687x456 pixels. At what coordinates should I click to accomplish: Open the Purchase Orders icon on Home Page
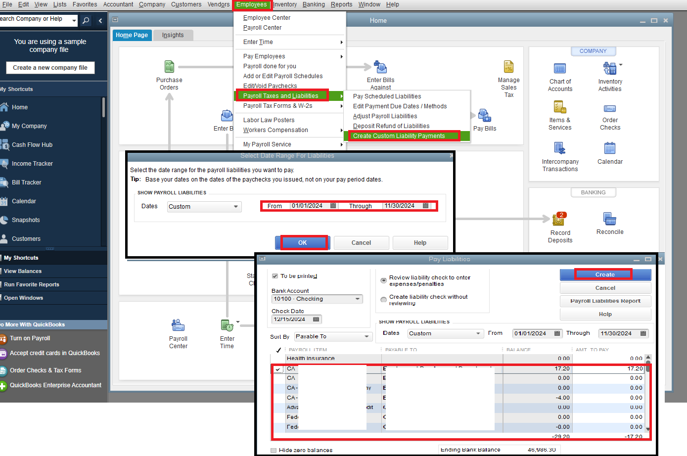click(169, 67)
